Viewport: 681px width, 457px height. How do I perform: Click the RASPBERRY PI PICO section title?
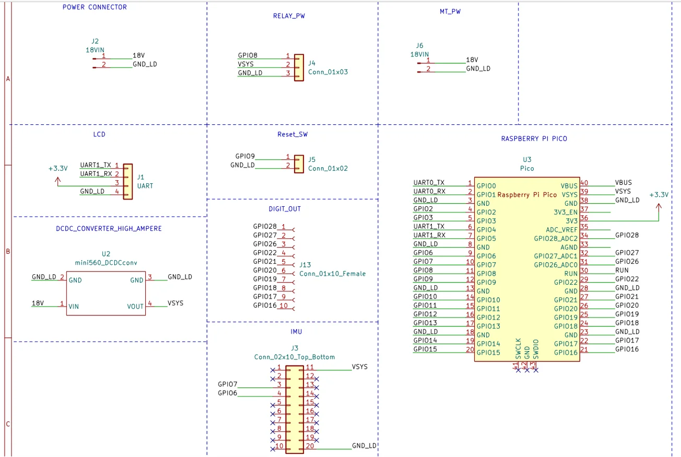point(534,138)
